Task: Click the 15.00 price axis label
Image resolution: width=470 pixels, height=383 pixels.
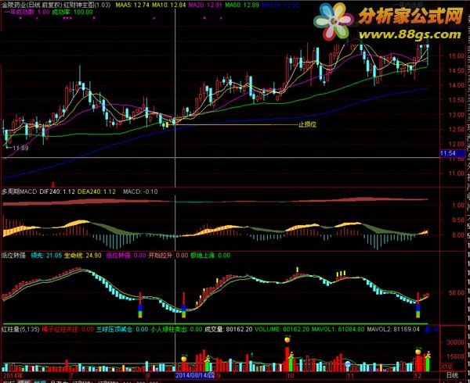Action: 456,55
